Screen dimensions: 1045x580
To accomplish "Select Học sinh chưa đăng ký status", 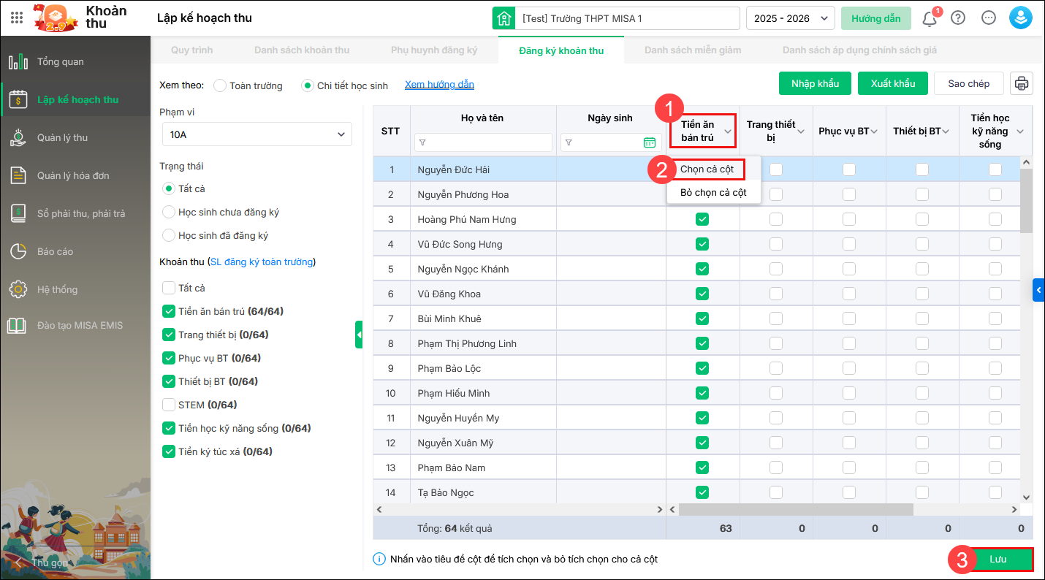I will [x=169, y=213].
